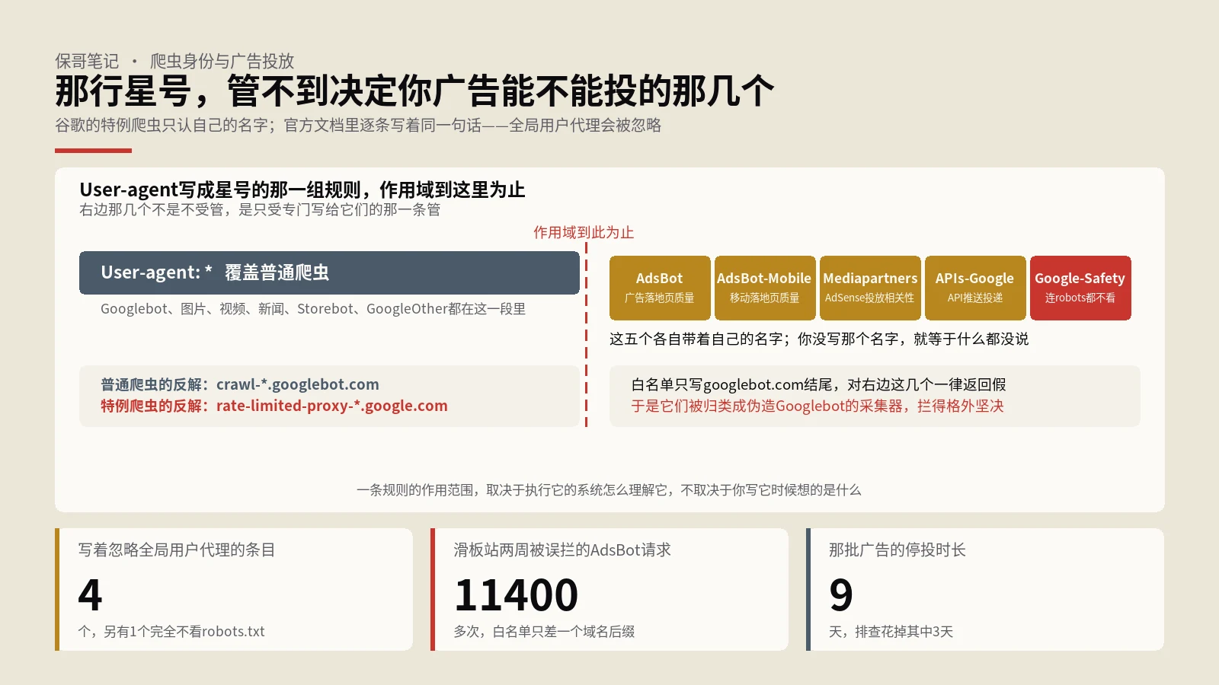Click the red Google-Safety card
This screenshot has width=1219, height=685.
coord(1080,288)
